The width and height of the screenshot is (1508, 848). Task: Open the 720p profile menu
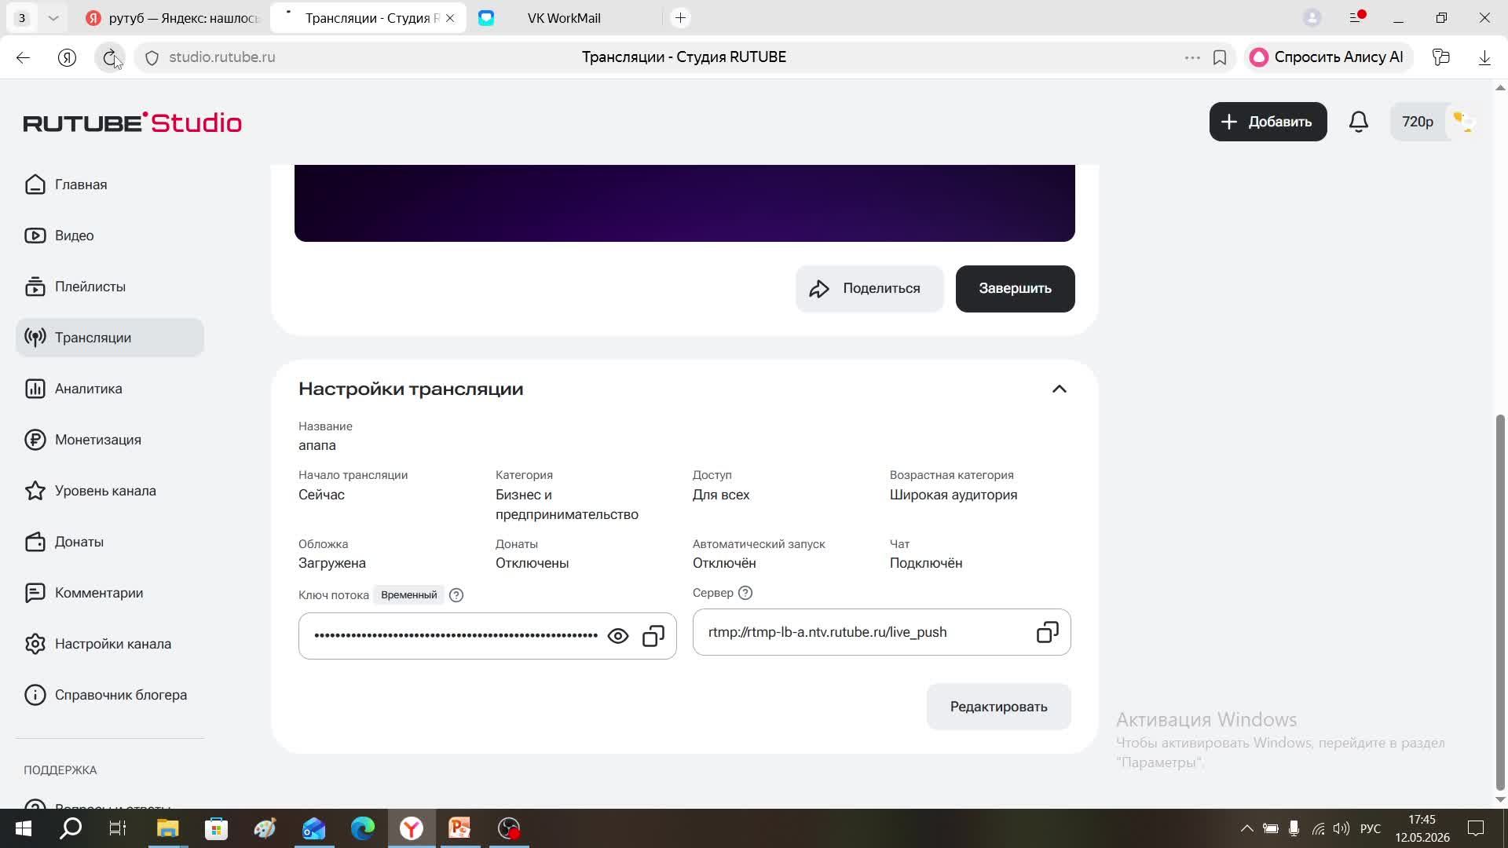[x=1433, y=122]
